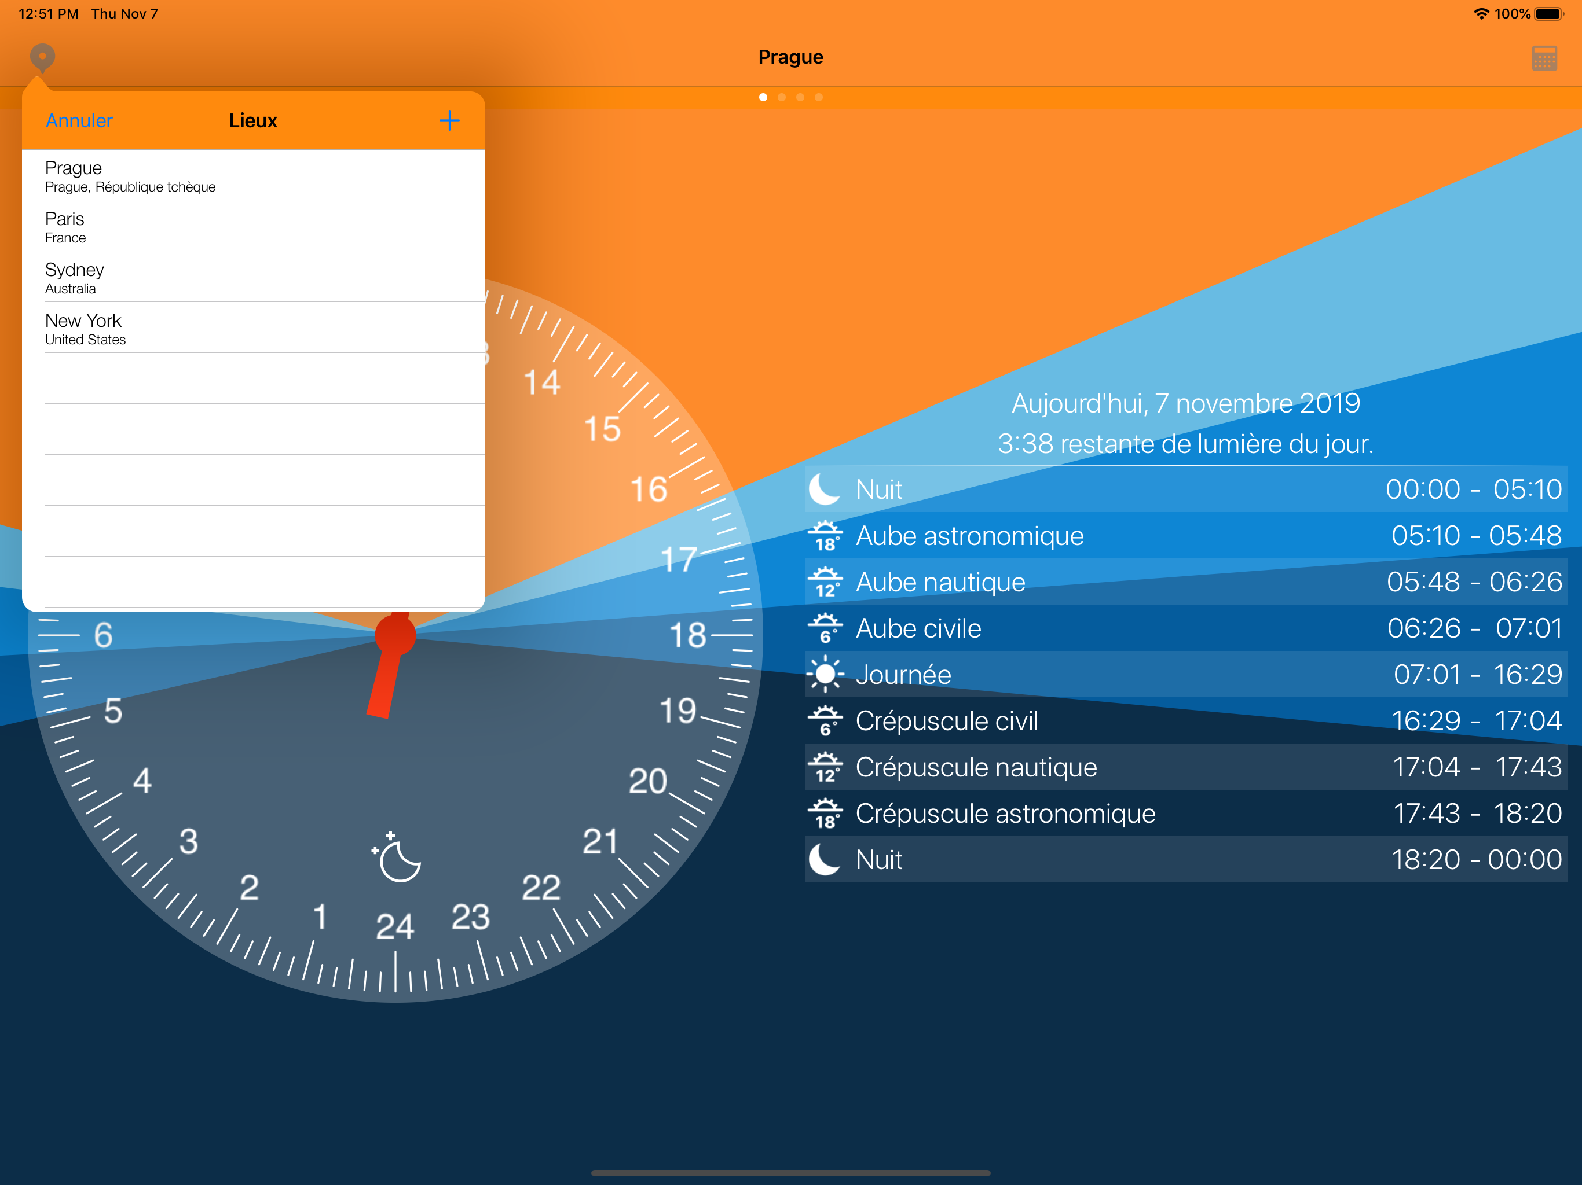Open the calendar icon in the top right
This screenshot has width=1582, height=1185.
(1544, 58)
